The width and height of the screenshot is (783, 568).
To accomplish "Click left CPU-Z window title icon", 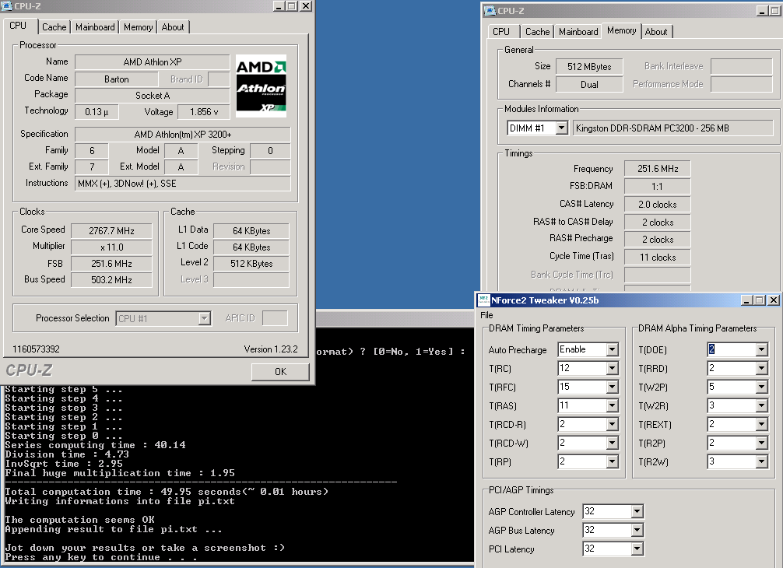I will [x=7, y=6].
